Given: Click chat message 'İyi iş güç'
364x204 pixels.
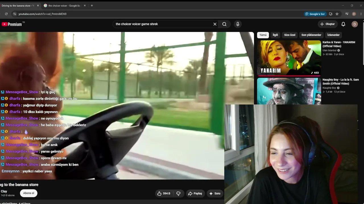Looking at the screenshot, I should pos(48,92).
